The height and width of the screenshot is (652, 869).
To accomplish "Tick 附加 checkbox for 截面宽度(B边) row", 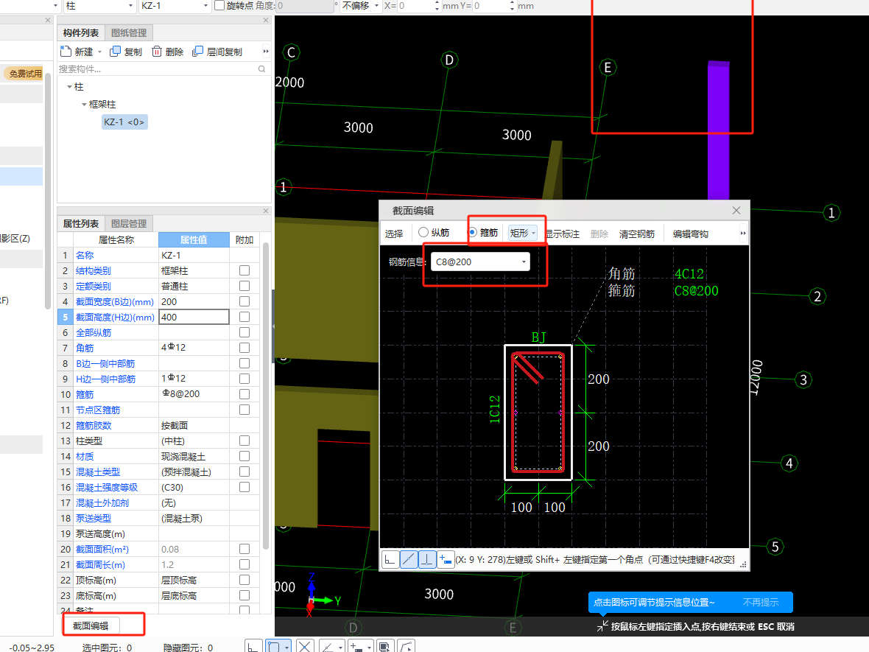I will (x=244, y=301).
